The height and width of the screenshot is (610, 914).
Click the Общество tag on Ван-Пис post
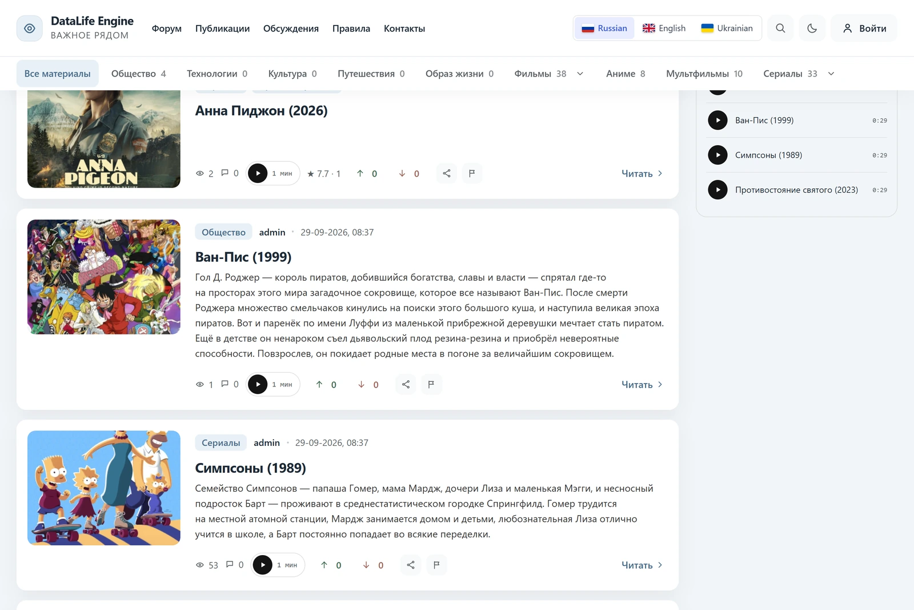tap(223, 232)
